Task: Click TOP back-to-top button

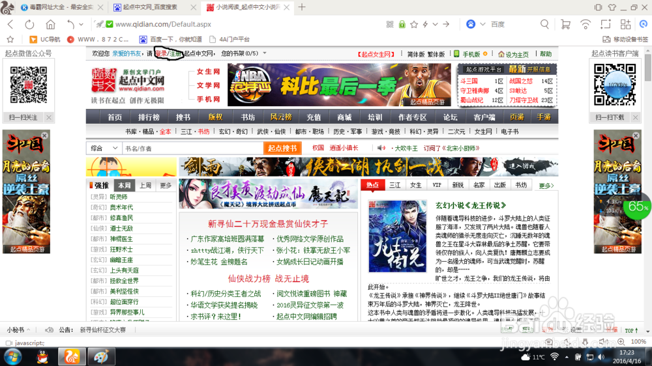Action: point(631,330)
